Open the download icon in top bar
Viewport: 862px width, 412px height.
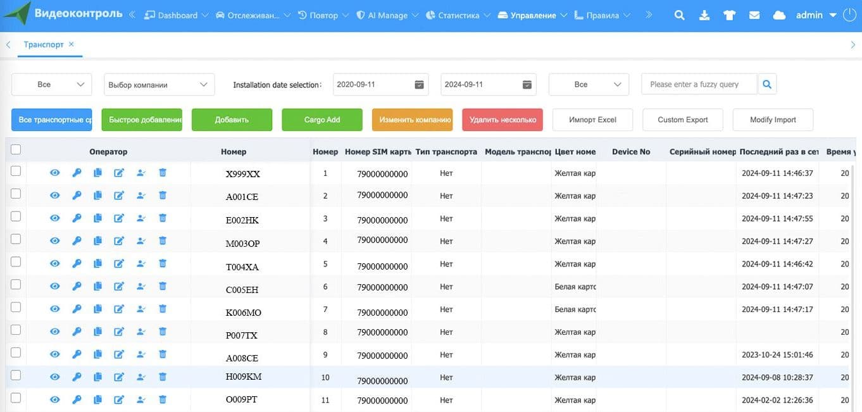704,15
